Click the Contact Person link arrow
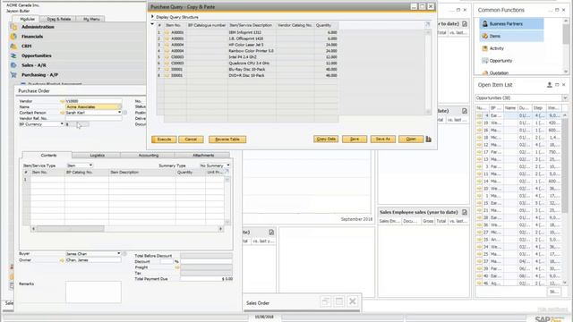This screenshot has width=573, height=322. point(63,113)
